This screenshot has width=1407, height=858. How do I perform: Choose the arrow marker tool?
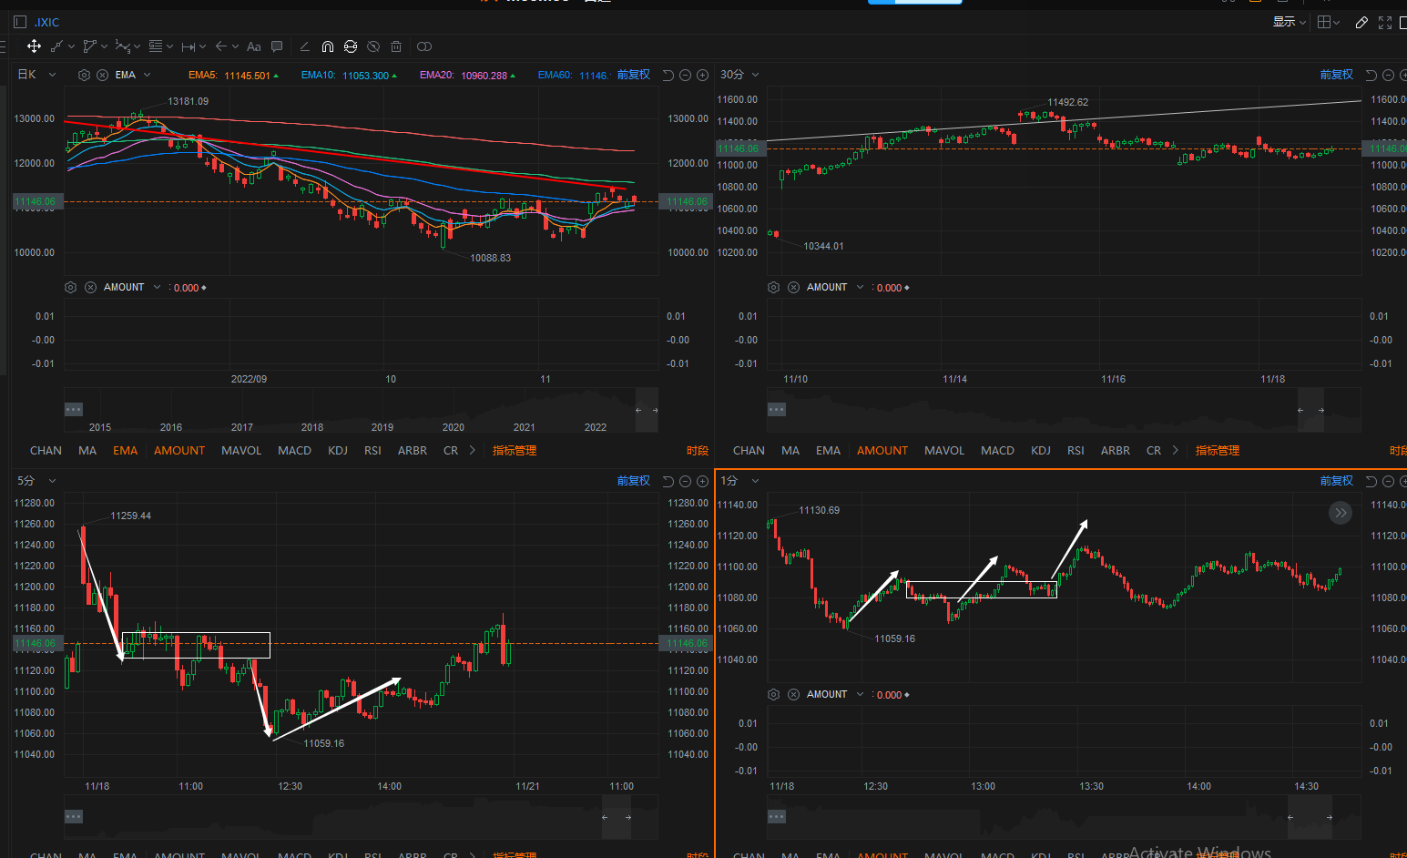(x=221, y=46)
